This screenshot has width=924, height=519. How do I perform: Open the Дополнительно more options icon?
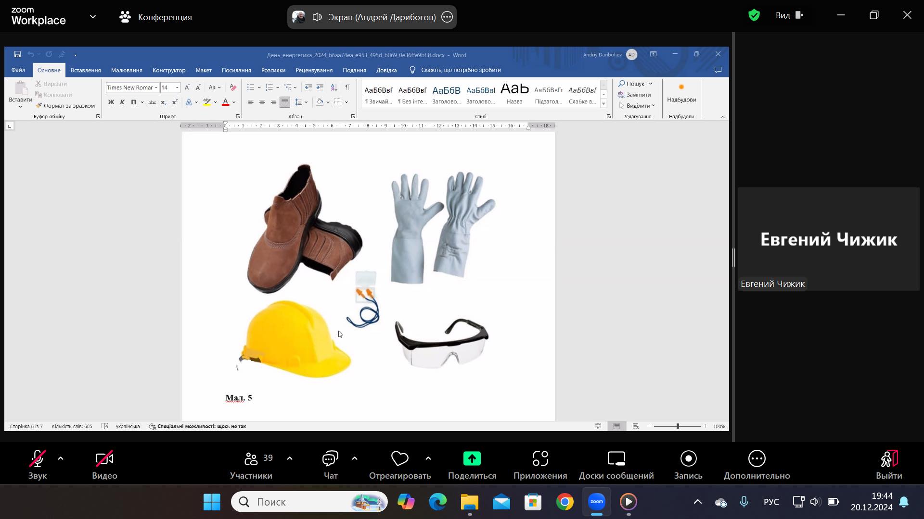757,459
